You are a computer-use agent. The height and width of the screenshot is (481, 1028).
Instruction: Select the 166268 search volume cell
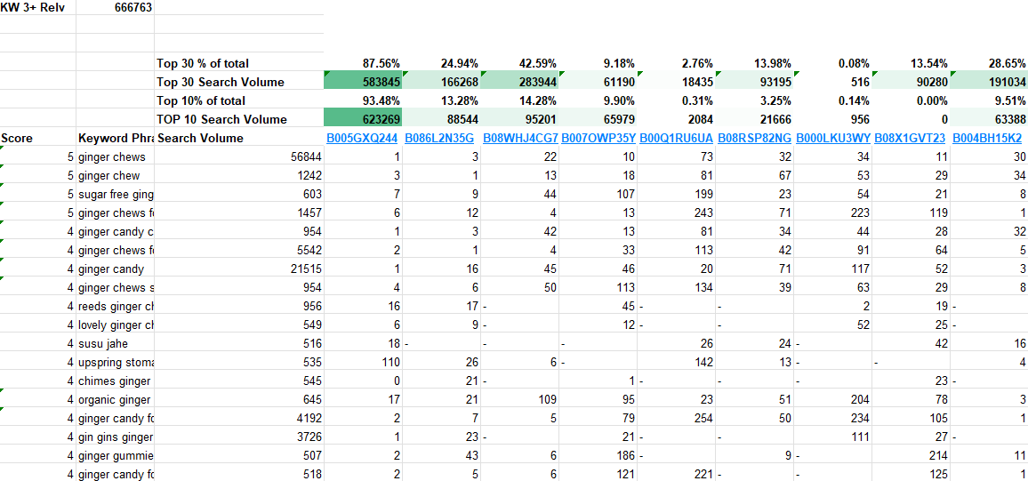(441, 82)
